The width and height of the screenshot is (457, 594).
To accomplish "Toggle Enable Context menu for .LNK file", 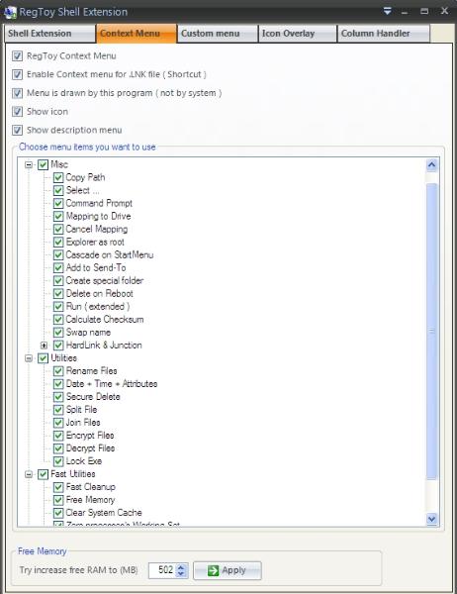I will [17, 74].
